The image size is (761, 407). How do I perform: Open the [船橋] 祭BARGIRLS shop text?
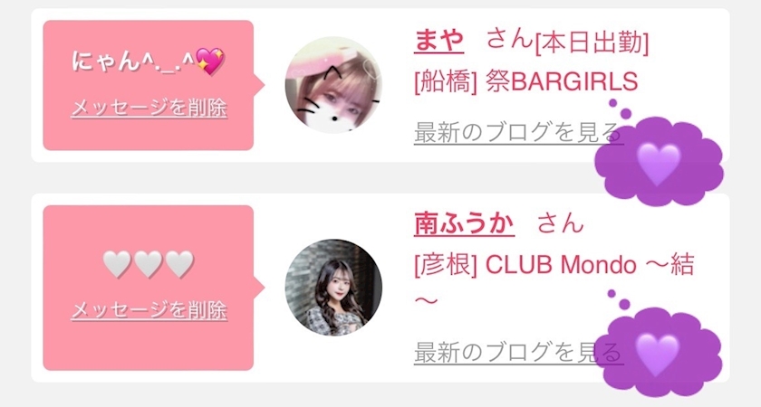[x=525, y=81]
